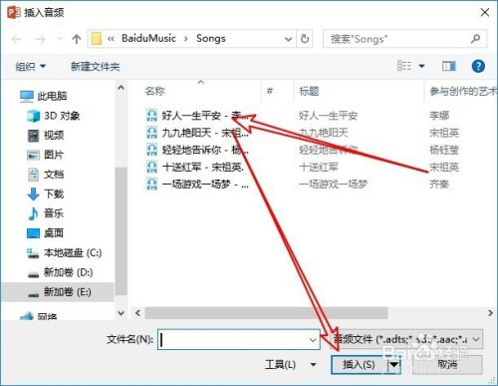The height and width of the screenshot is (386, 498).
Task: Click the 音乐 note icon
Action: coord(33,213)
